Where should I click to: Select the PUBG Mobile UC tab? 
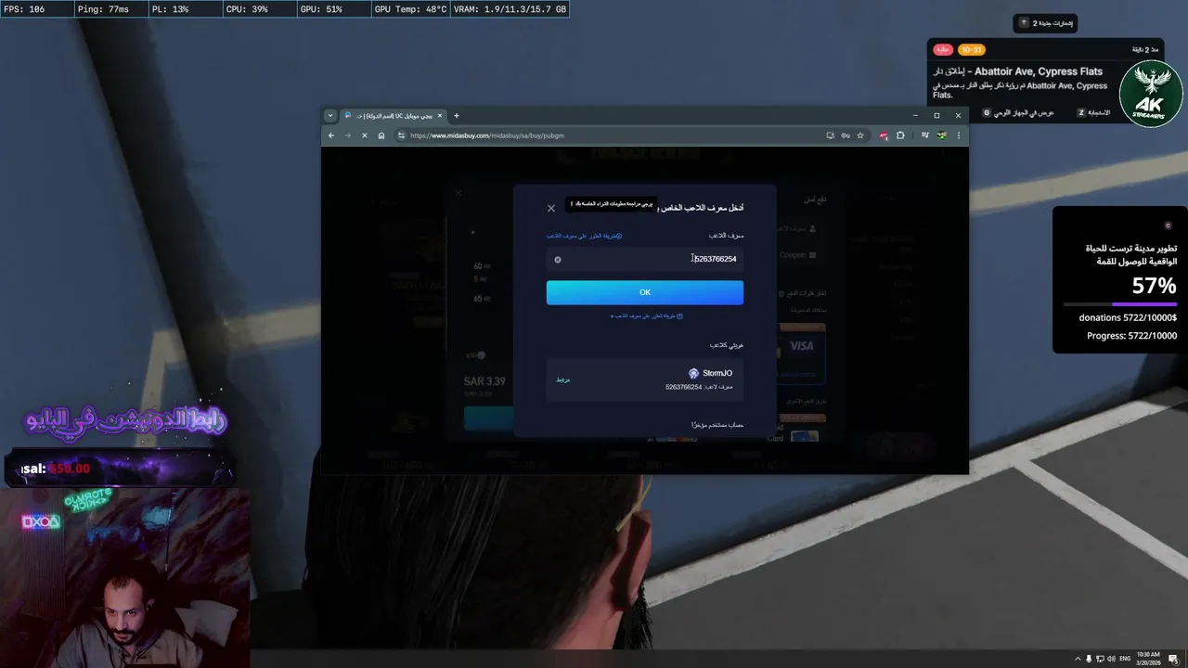tap(394, 116)
